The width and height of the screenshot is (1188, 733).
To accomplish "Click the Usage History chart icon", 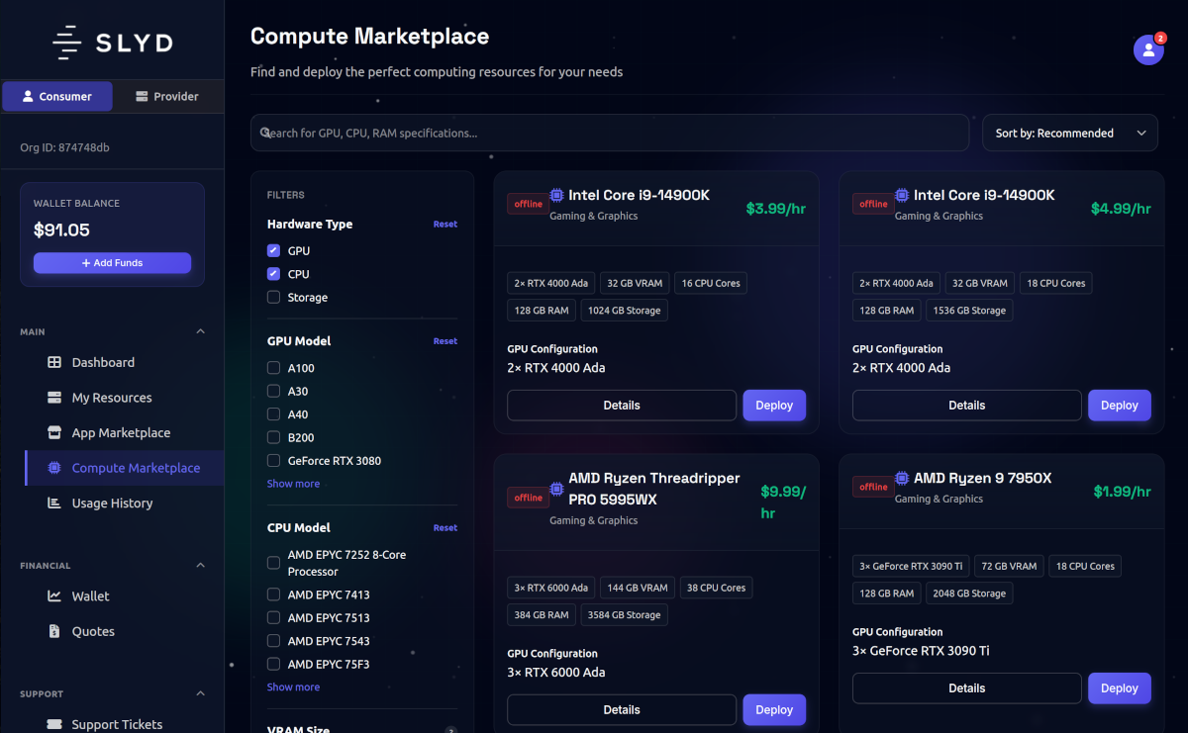I will (x=54, y=503).
